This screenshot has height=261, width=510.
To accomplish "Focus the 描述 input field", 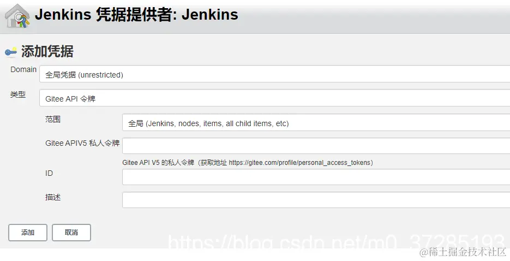I will click(316, 200).
